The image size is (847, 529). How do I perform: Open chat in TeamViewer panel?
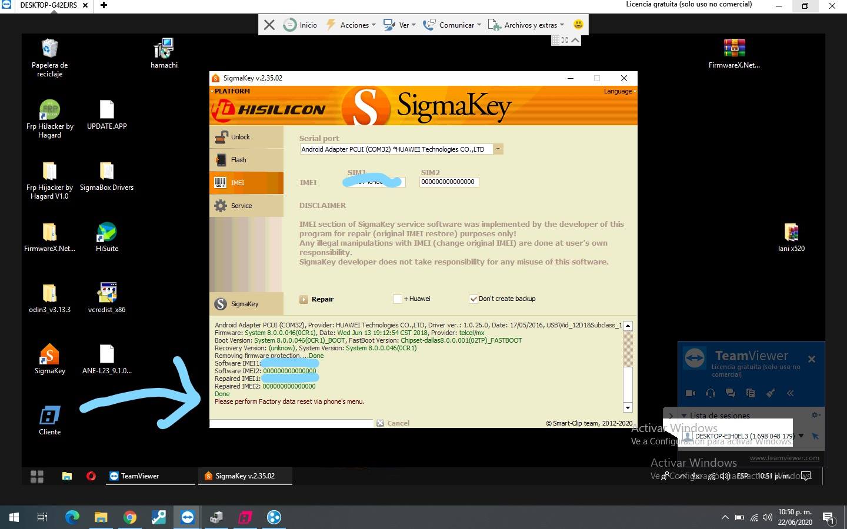[x=731, y=393]
